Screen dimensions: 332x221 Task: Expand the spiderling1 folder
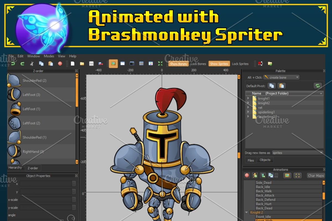click(248, 112)
